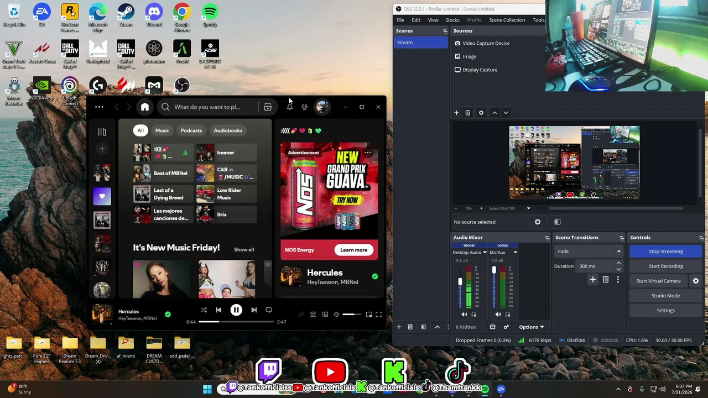Select the Podcasts filter chip
Image resolution: width=708 pixels, height=398 pixels.
(x=191, y=130)
